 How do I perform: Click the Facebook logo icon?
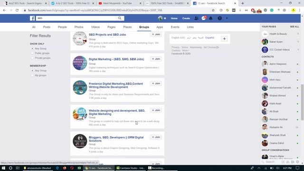[x=32, y=18]
